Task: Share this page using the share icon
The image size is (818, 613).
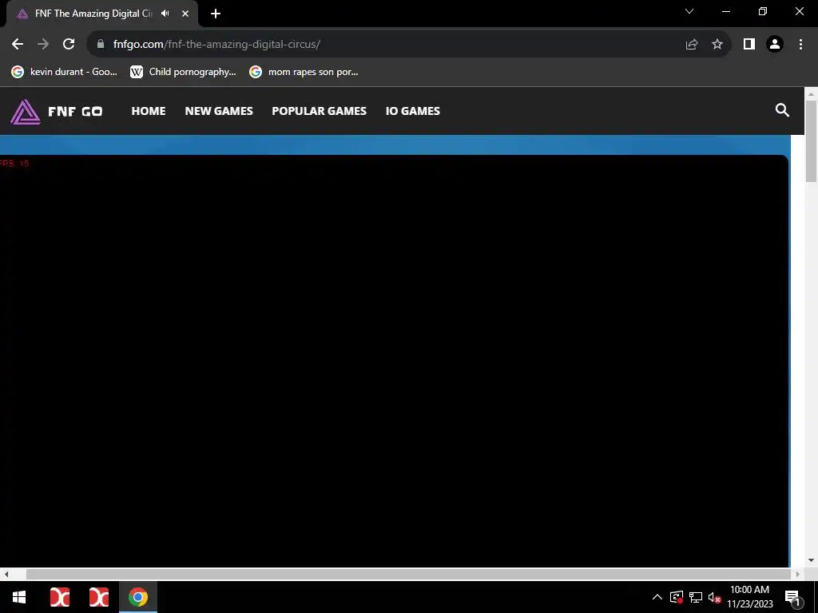Action: [692, 45]
